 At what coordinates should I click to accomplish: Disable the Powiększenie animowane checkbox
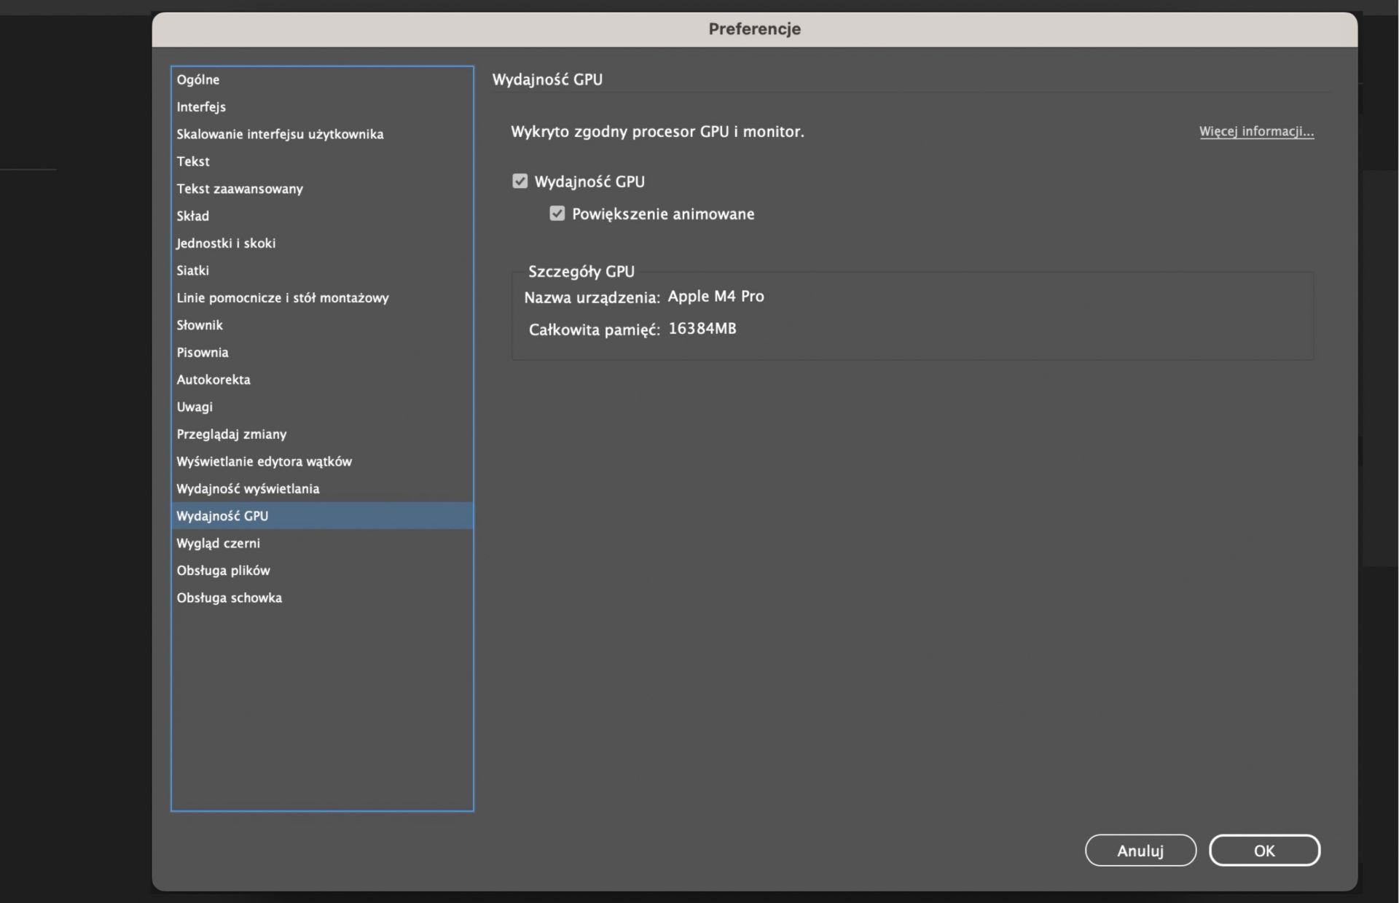tap(557, 214)
